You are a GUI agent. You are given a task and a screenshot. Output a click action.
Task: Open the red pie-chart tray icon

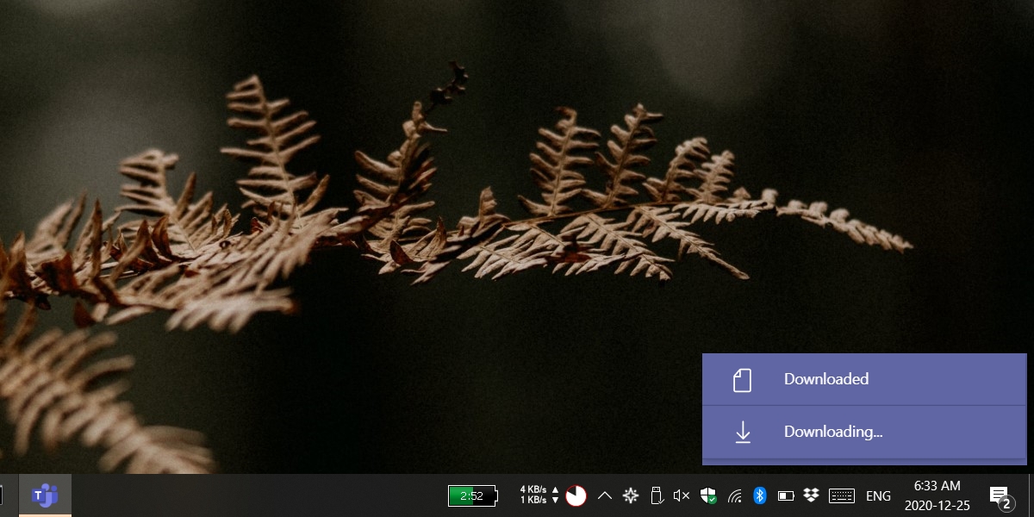pos(576,495)
